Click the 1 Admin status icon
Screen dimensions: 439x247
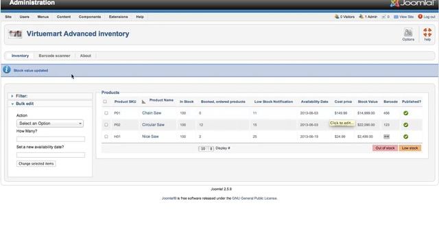(x=361, y=16)
